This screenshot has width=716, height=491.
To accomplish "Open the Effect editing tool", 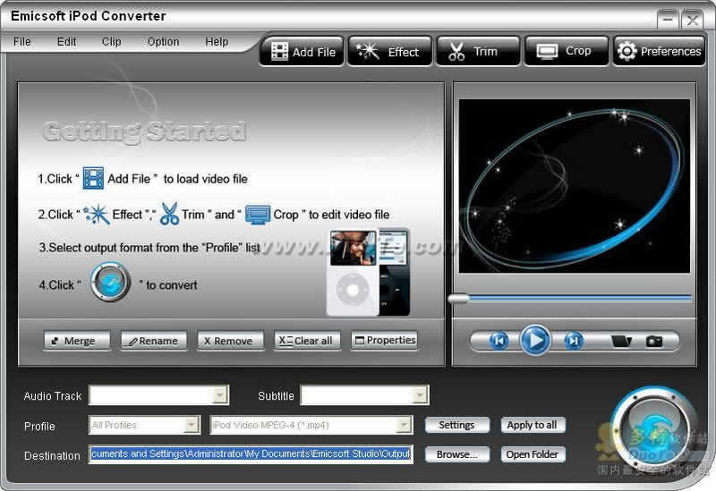I will [x=389, y=52].
